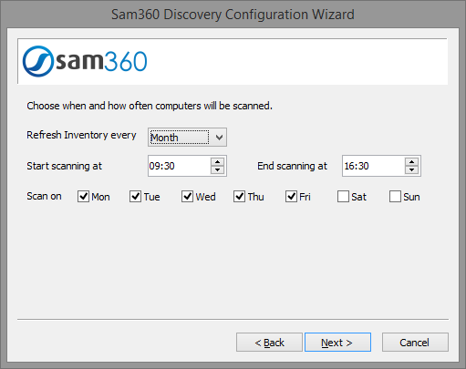Image resolution: width=466 pixels, height=369 pixels.
Task: Return to previous page with Back button
Action: point(269,343)
